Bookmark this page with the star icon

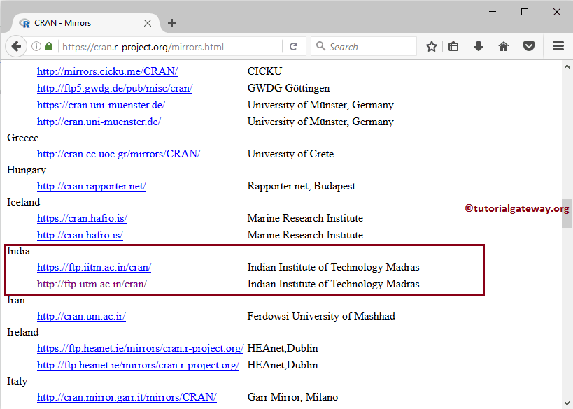click(432, 46)
